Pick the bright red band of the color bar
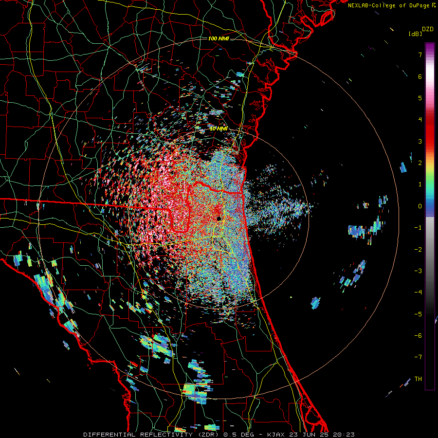Image resolution: width=438 pixels, height=438 pixels. coord(430,134)
